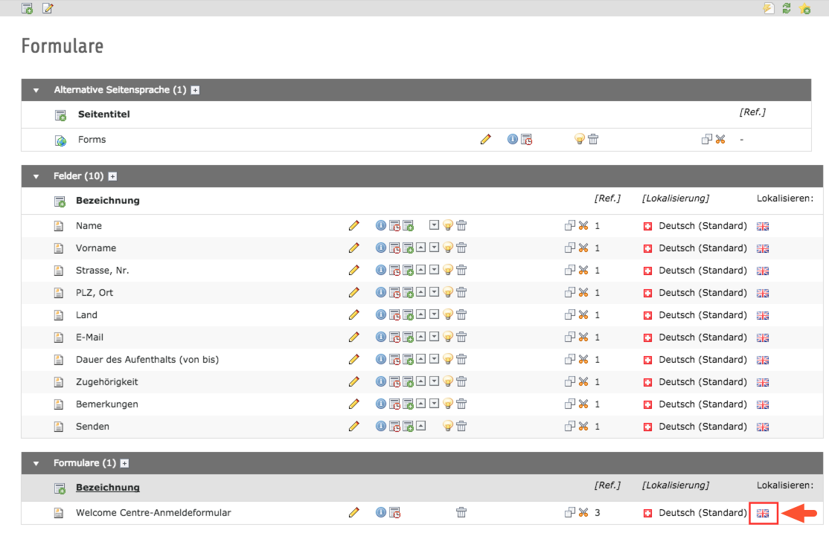The image size is (829, 533).
Task: Open the Welcome Centre-Anmeldeformular record
Action: [x=153, y=513]
